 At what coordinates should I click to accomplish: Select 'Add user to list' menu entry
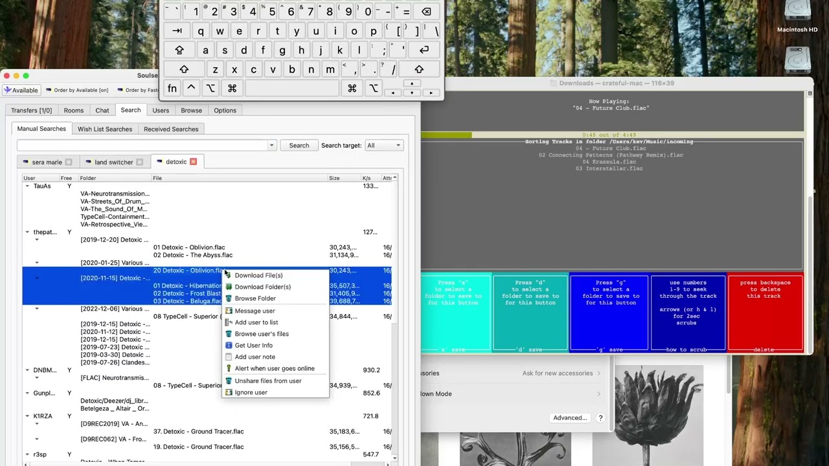click(275, 322)
